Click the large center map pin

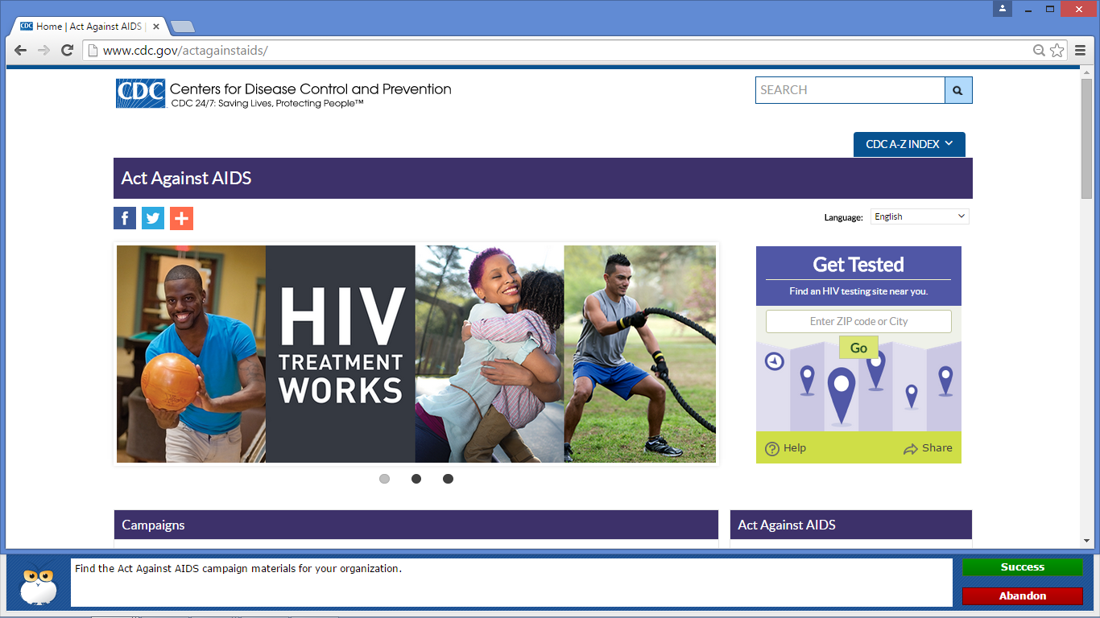point(841,395)
